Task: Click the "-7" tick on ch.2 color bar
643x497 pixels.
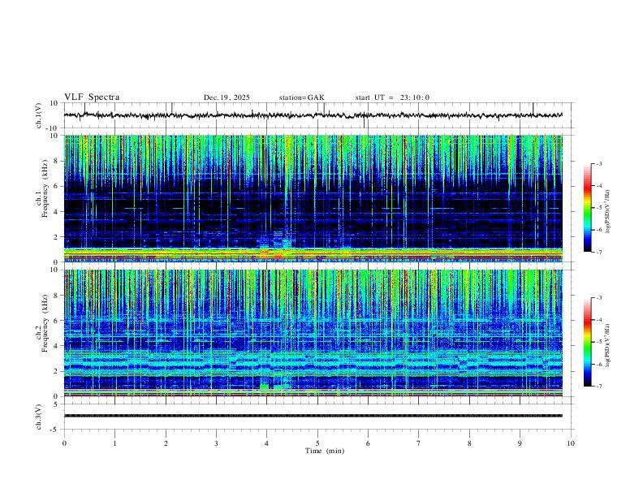Action: (x=599, y=386)
